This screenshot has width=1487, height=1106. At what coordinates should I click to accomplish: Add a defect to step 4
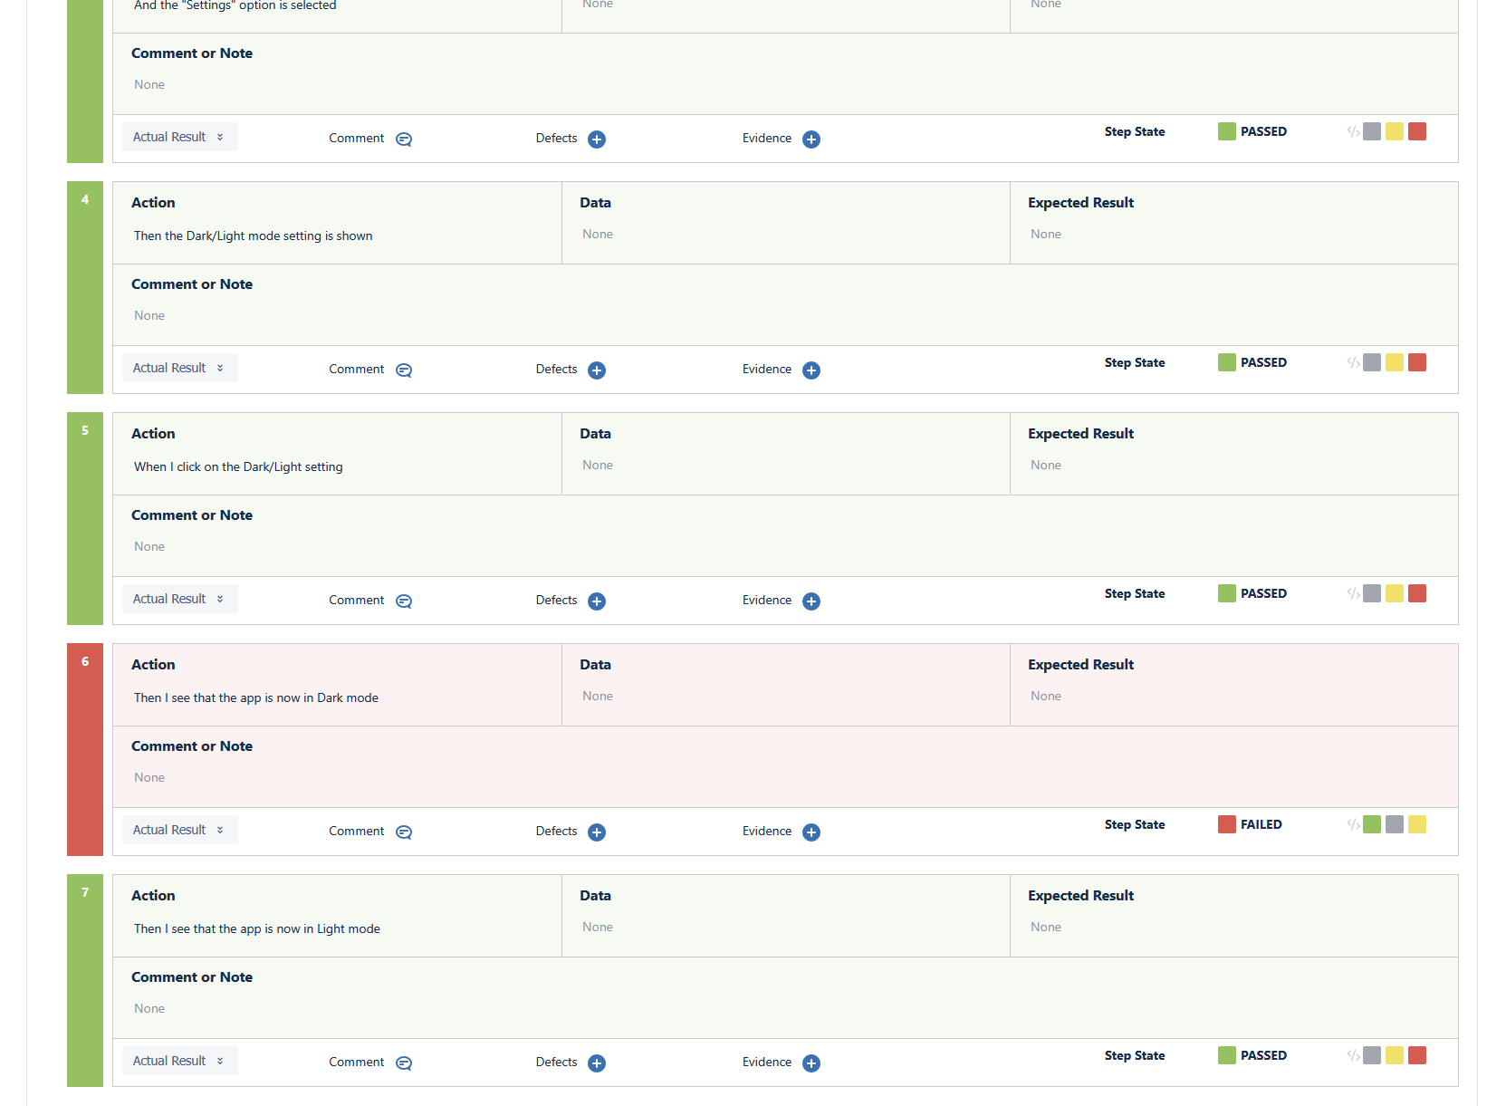(596, 370)
